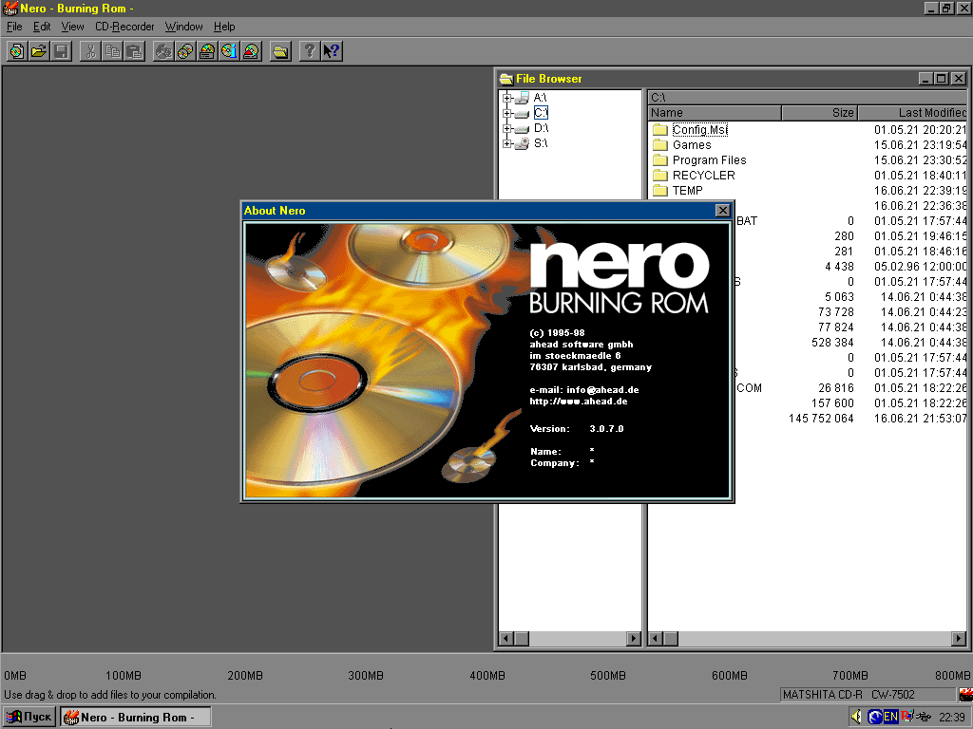
Task: Click the Copy CD two-discs icon
Action: (x=185, y=51)
